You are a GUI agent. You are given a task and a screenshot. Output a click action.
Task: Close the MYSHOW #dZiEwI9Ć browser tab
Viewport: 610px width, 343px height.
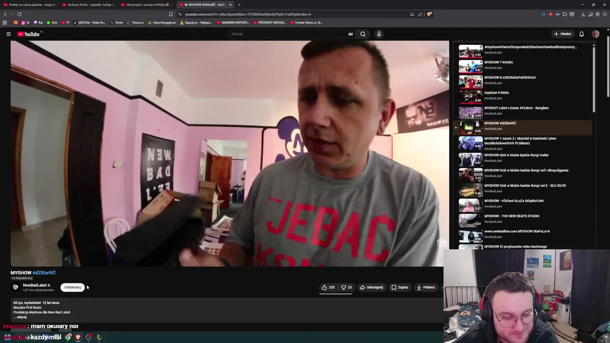click(230, 5)
